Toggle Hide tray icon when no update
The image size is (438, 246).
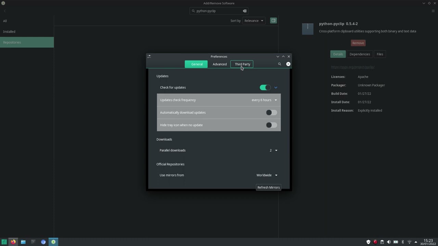tap(271, 125)
